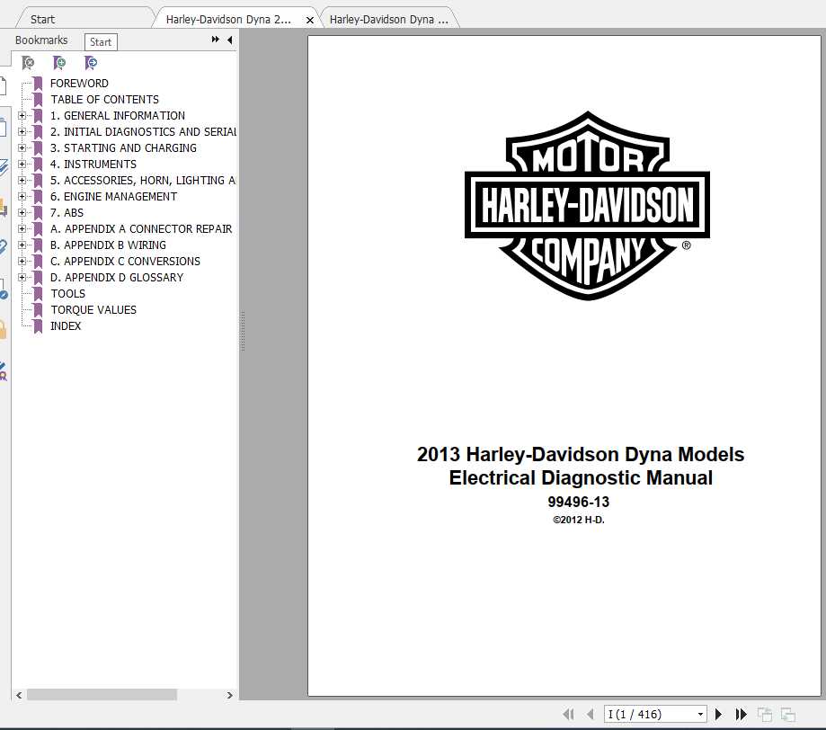This screenshot has height=730, width=826.
Task: Collapse the Bookmarks panel with left arrow
Action: pos(229,40)
